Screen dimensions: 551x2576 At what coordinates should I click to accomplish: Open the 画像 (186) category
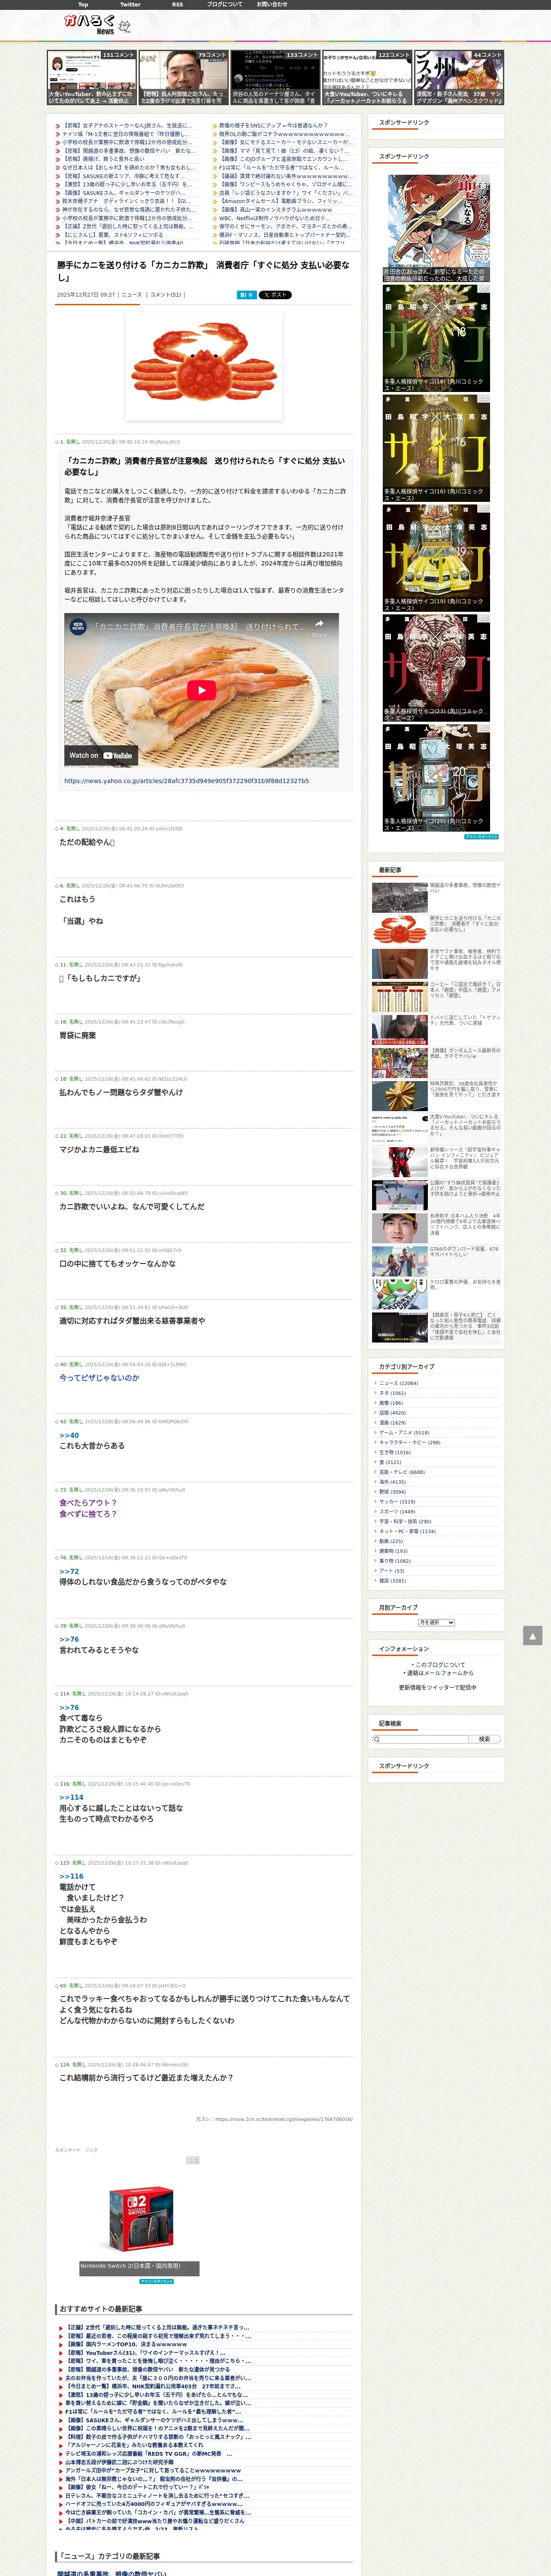click(x=391, y=1403)
